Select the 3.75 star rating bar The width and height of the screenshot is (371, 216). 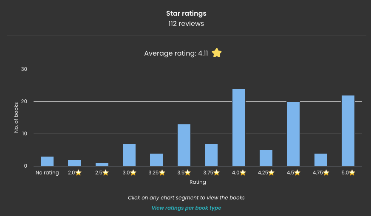(211, 155)
